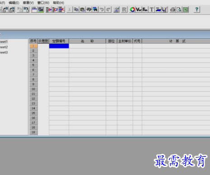Screen dimensions: 210x175
Task: Click the VSB ruler toolbar icon
Action: (34, 9)
